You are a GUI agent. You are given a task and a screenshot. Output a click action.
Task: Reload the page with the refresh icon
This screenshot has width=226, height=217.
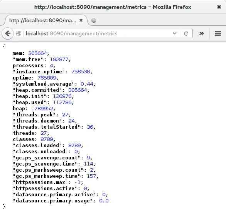click(x=186, y=33)
